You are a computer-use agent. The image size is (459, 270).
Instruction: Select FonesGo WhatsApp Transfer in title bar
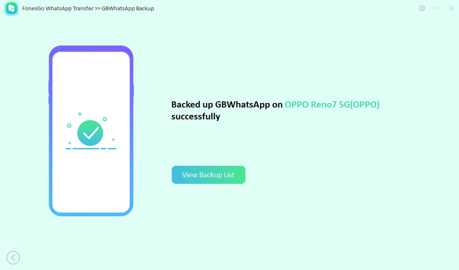57,8
